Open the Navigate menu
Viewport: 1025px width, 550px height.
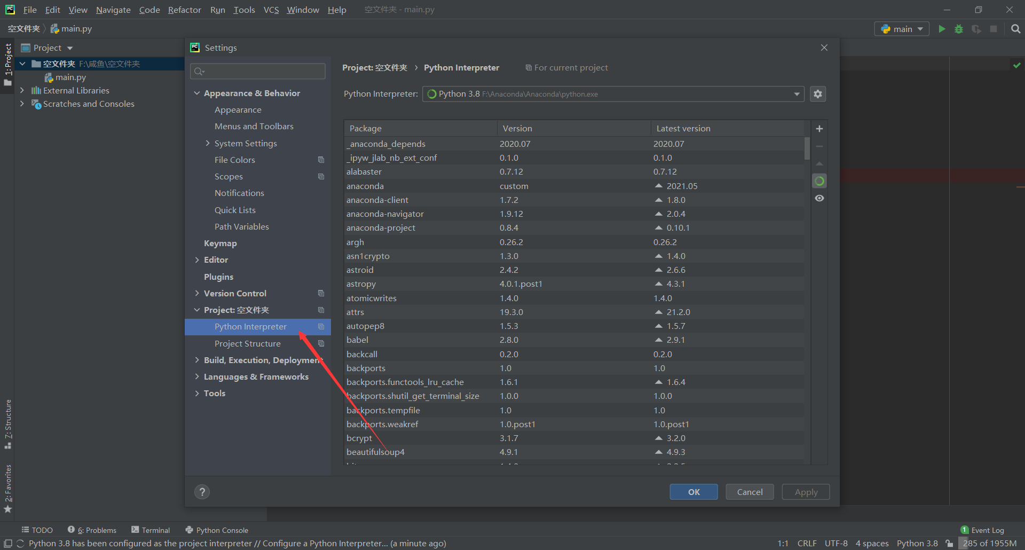point(113,10)
